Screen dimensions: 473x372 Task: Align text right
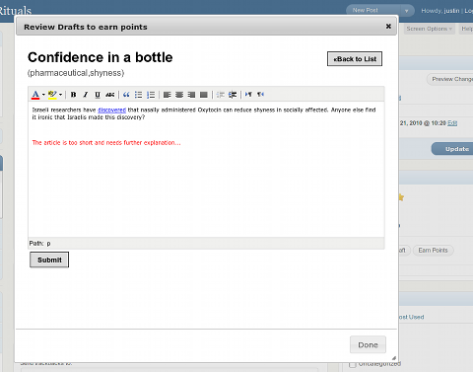[x=191, y=95]
